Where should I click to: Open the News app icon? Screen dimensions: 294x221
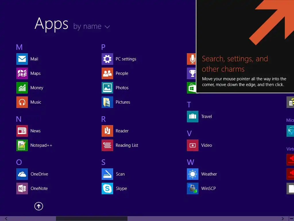coord(22,131)
